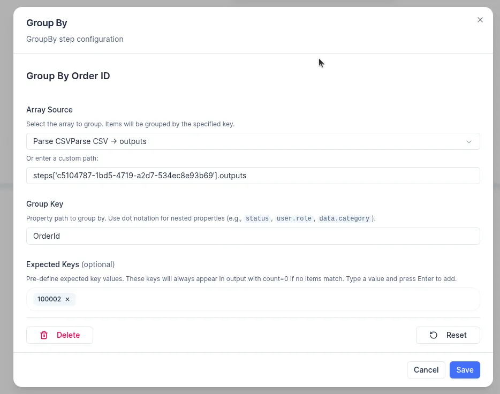Click the status code example
The height and width of the screenshot is (394, 500).
[x=257, y=219]
